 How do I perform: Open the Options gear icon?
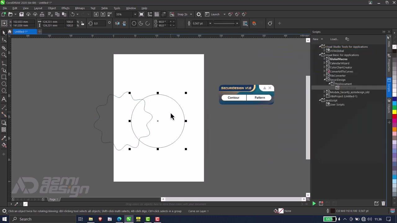199,14
